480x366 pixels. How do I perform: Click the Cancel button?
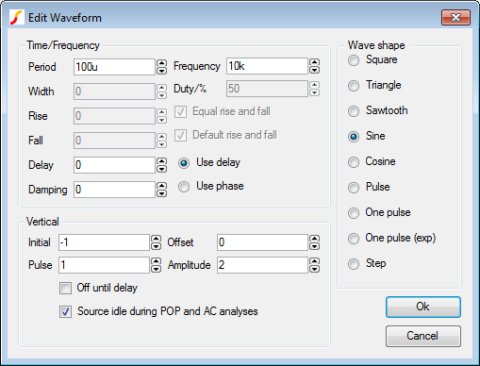(423, 336)
